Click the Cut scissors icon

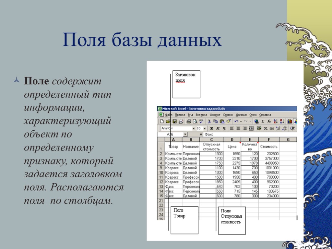tap(209, 121)
